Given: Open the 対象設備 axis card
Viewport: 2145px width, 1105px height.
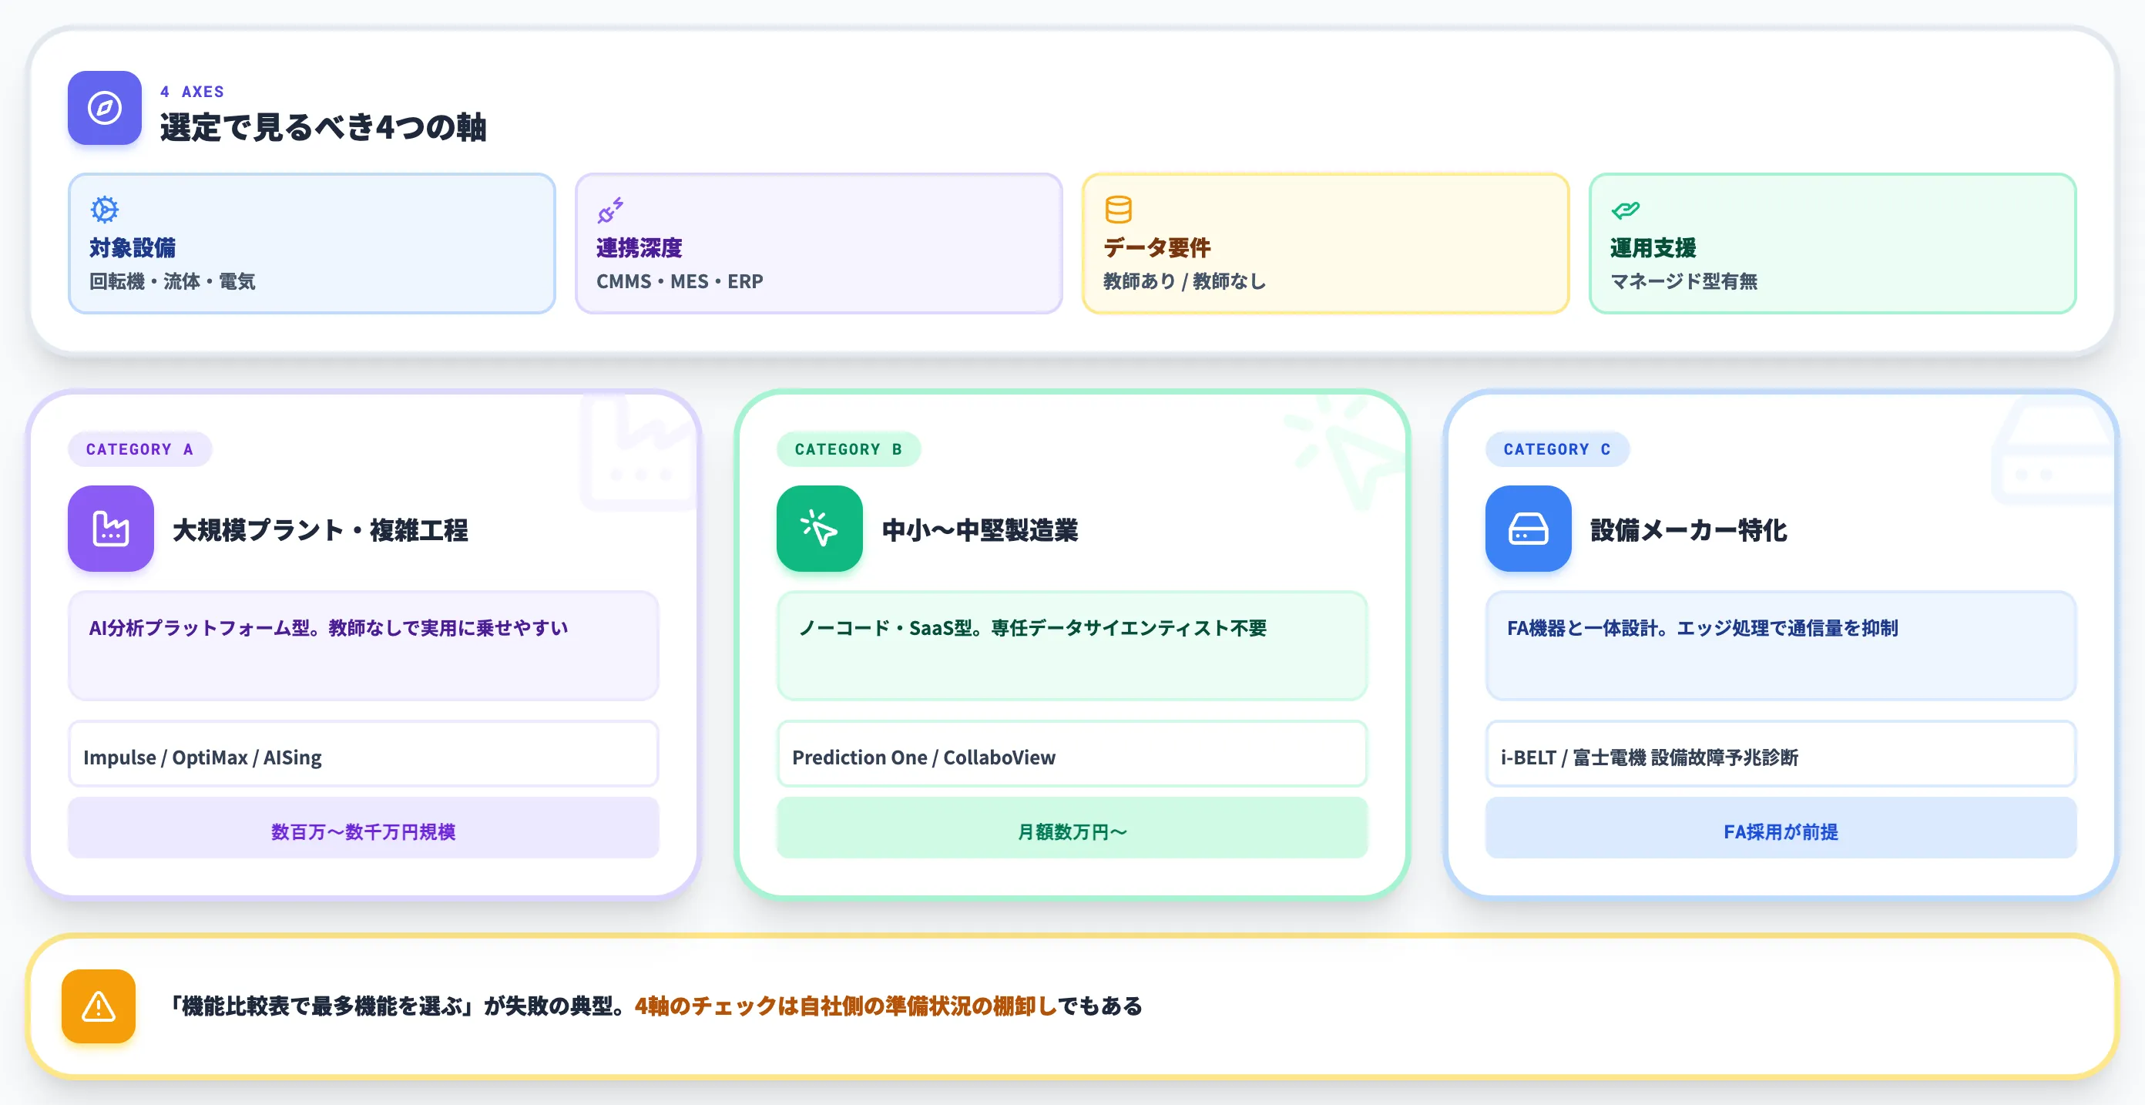Looking at the screenshot, I should (311, 244).
